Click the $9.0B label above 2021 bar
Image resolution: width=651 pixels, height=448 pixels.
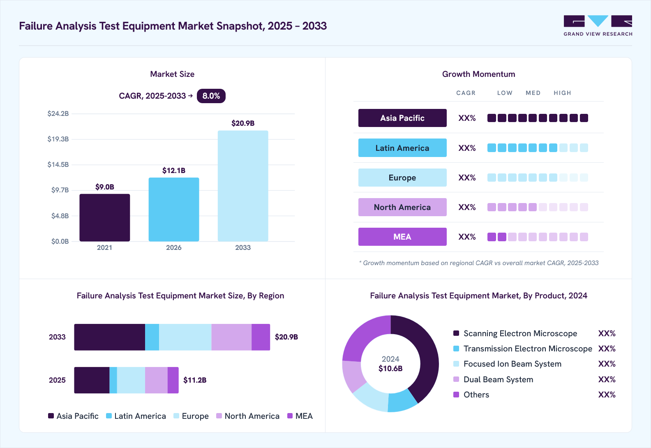(x=105, y=187)
